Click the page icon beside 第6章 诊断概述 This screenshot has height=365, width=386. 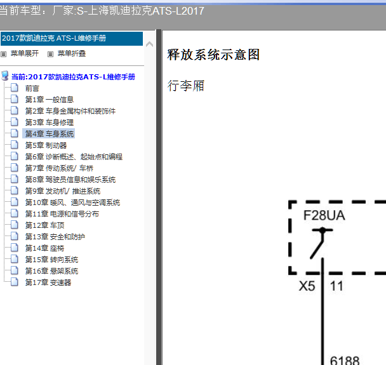(x=15, y=156)
